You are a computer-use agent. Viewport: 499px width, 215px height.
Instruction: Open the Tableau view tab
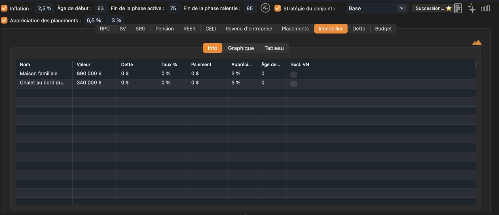(x=274, y=48)
